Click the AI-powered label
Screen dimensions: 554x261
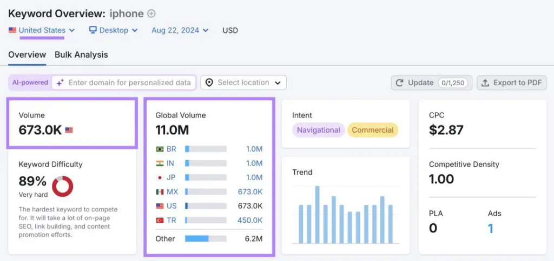[30, 83]
